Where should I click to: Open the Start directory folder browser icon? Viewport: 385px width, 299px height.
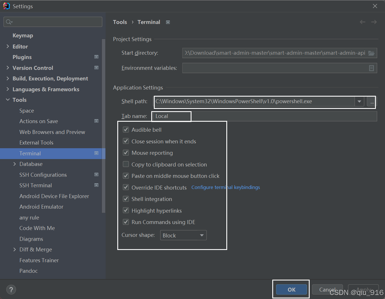click(x=371, y=53)
